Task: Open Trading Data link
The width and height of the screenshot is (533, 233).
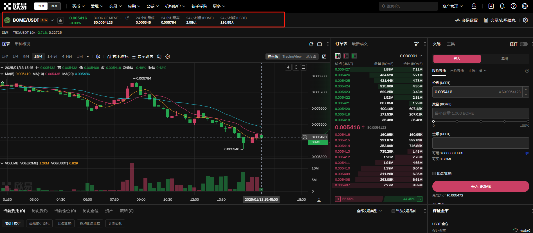Action: pyautogui.click(x=466, y=20)
